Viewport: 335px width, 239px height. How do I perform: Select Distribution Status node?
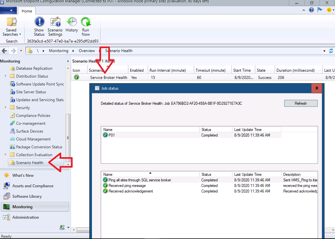coord(32,76)
